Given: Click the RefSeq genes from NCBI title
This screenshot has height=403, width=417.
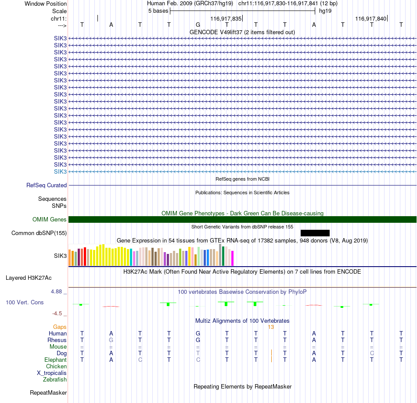Looking at the screenshot, I should pos(242,179).
